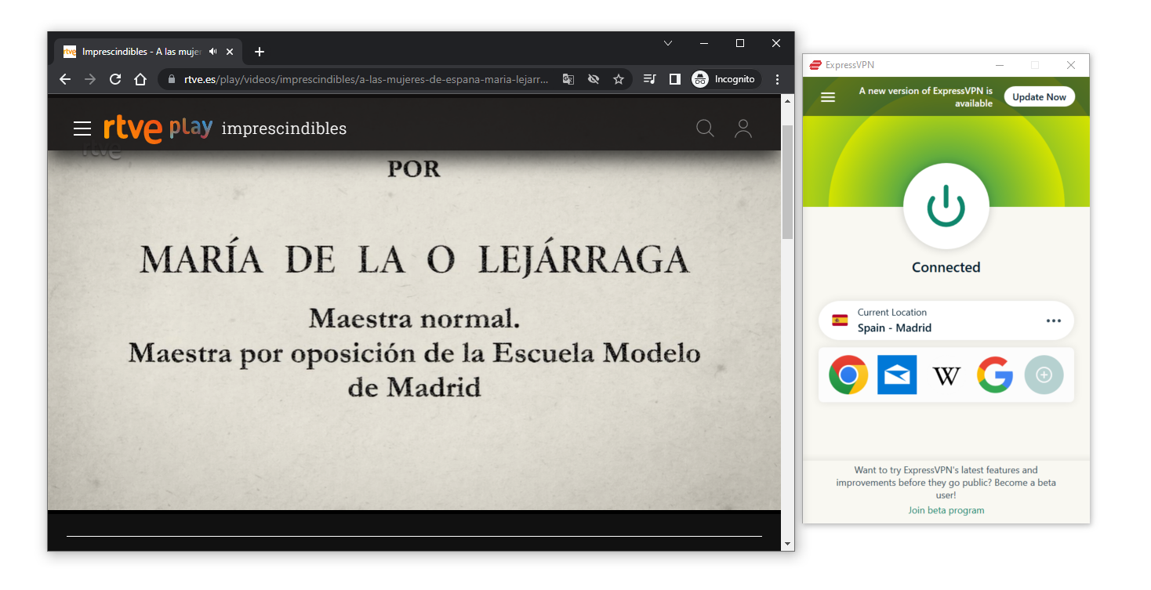Select the Imprescindibles browser tab
This screenshot has width=1151, height=590.
(x=149, y=52)
